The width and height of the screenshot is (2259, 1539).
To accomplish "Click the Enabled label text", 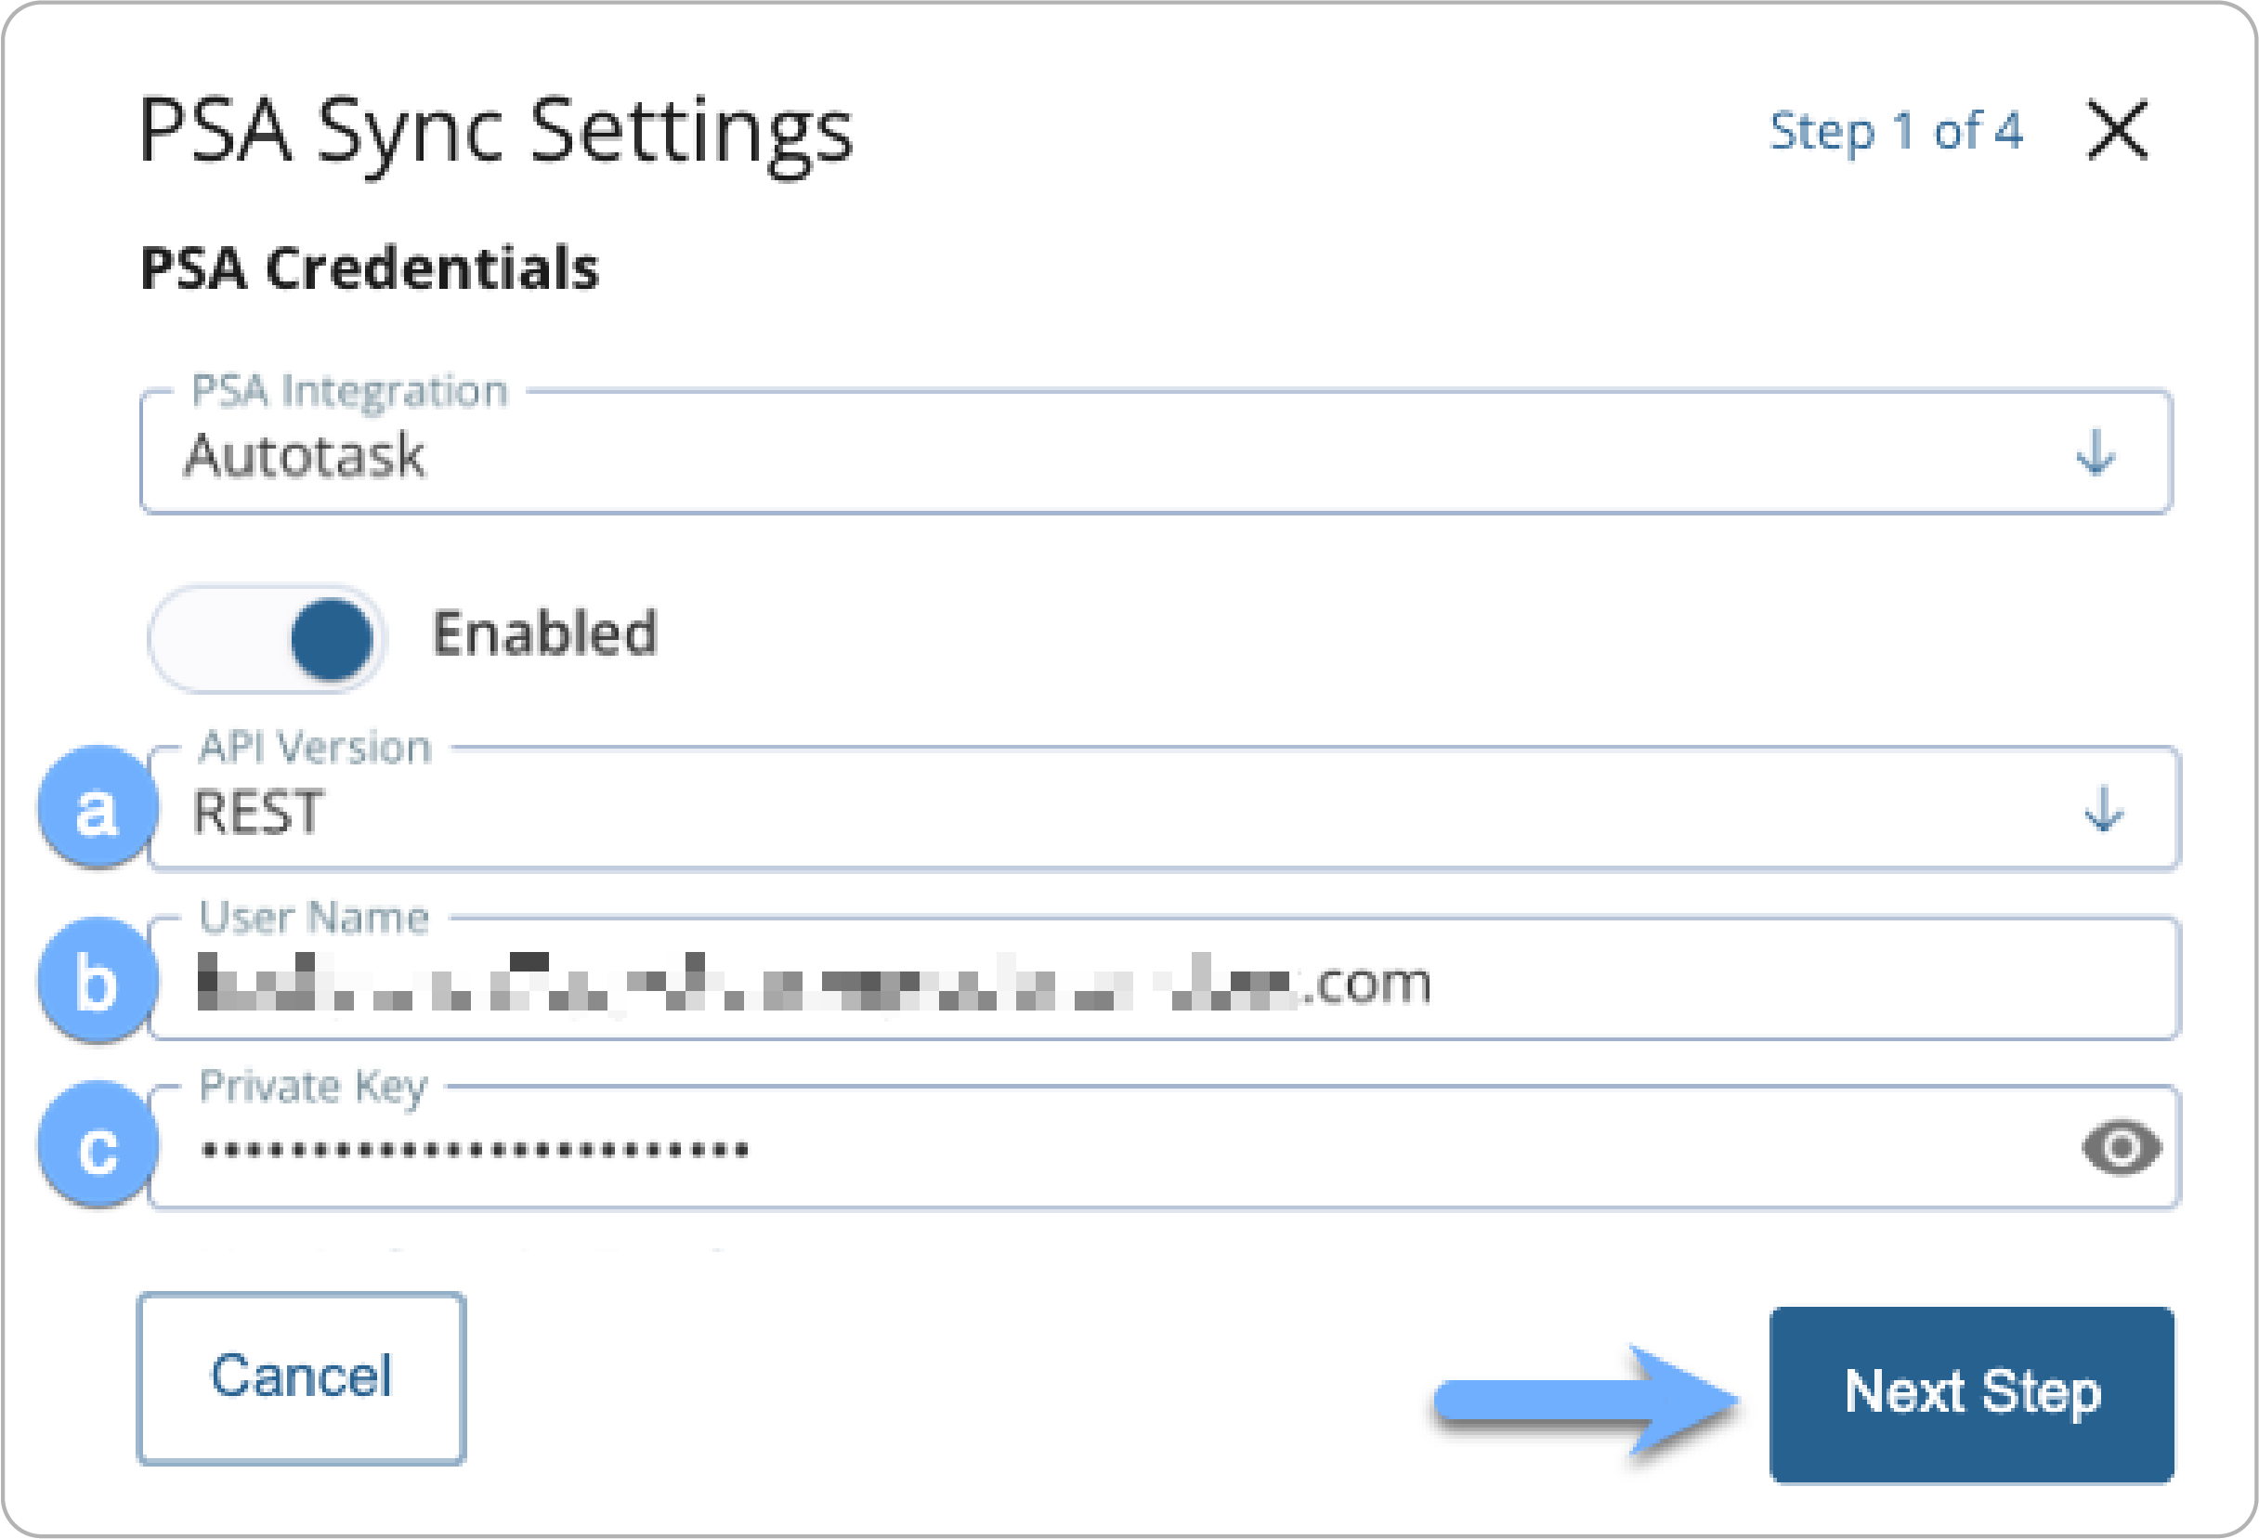I will (x=544, y=633).
